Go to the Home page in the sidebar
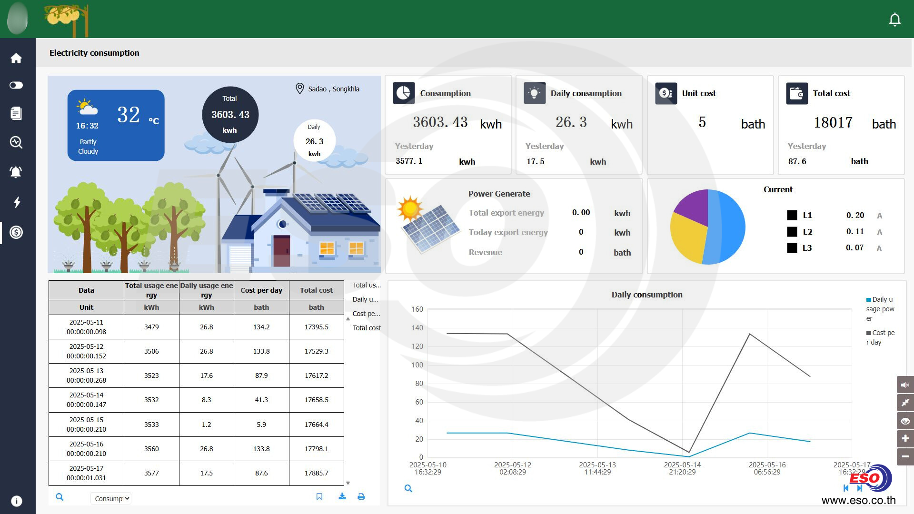The height and width of the screenshot is (514, 914). pyautogui.click(x=16, y=58)
